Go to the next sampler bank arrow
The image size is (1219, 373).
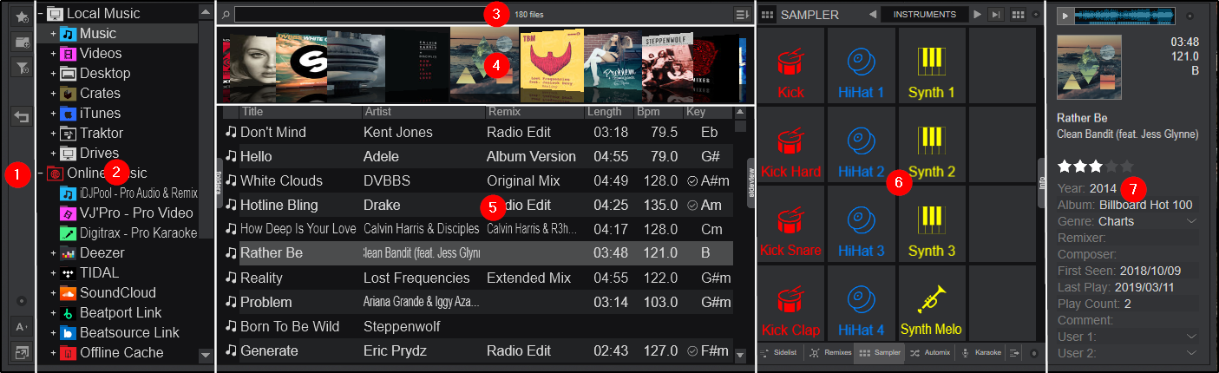977,15
